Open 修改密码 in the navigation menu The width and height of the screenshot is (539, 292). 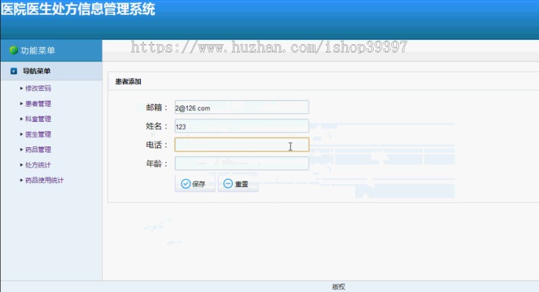38,88
